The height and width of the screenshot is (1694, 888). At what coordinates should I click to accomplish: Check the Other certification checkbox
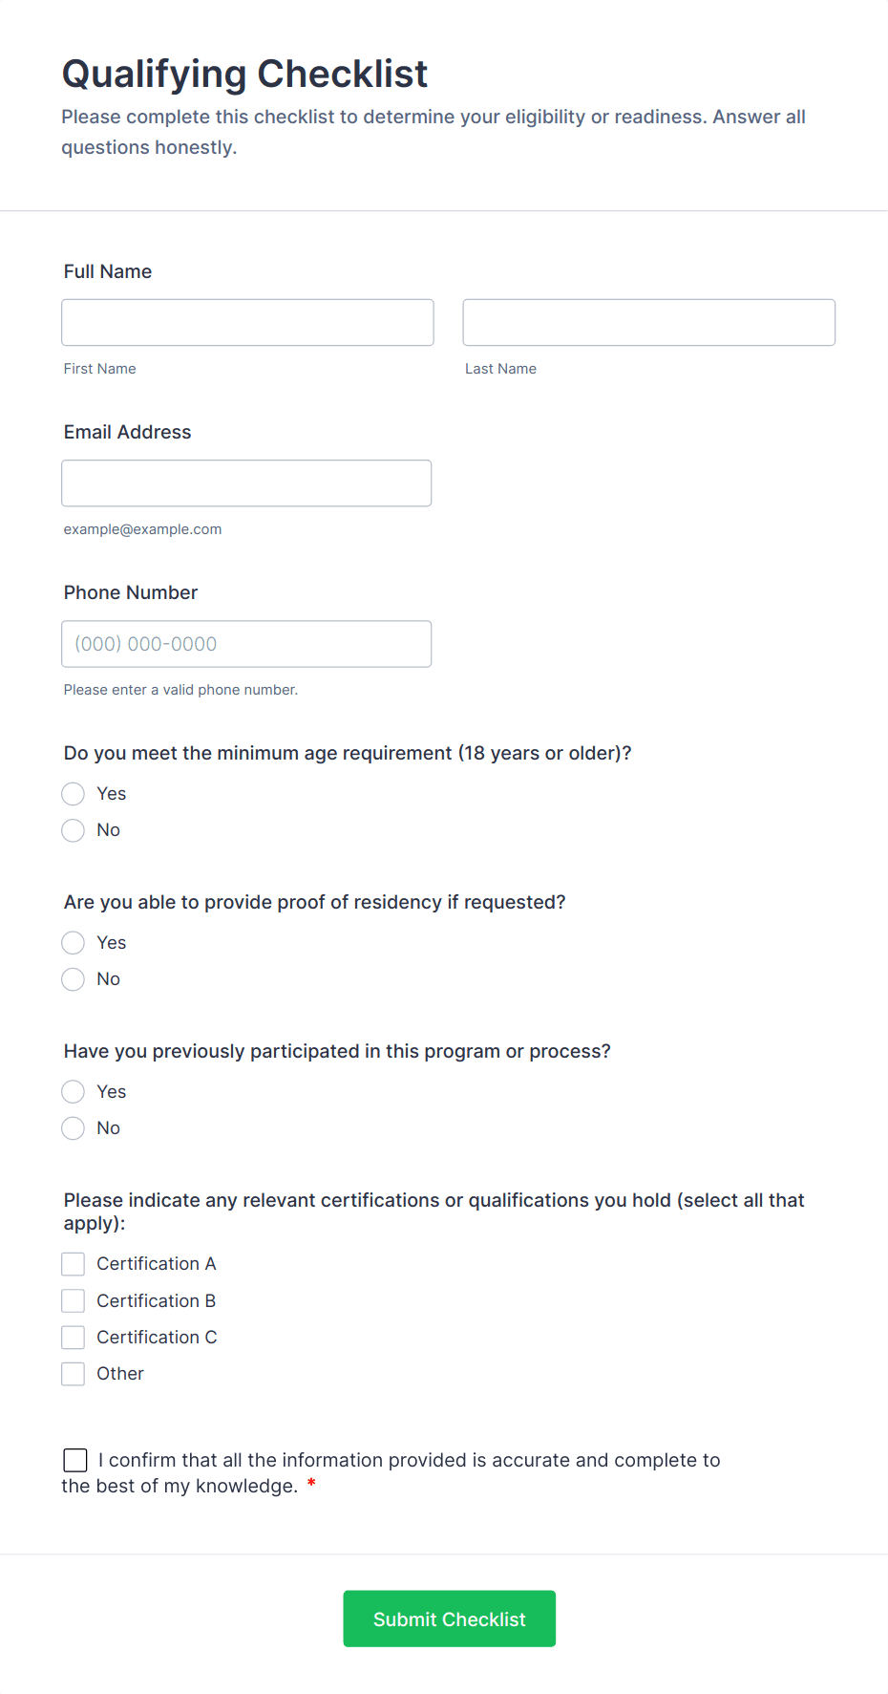(x=74, y=1374)
